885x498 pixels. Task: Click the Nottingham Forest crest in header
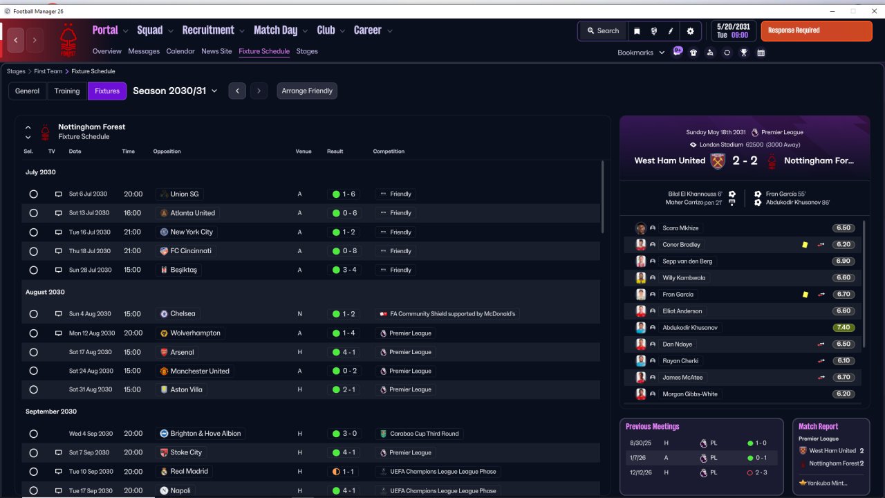pos(68,40)
